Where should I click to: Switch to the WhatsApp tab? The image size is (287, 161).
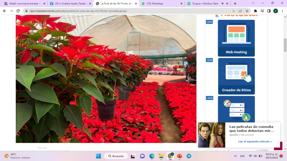click(x=162, y=3)
